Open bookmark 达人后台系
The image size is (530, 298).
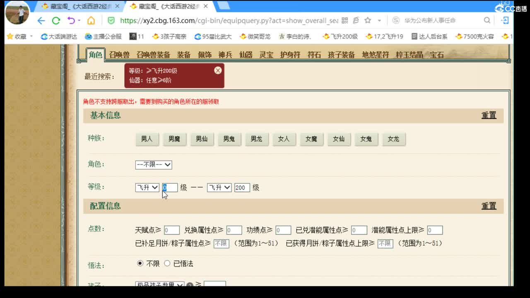[429, 36]
